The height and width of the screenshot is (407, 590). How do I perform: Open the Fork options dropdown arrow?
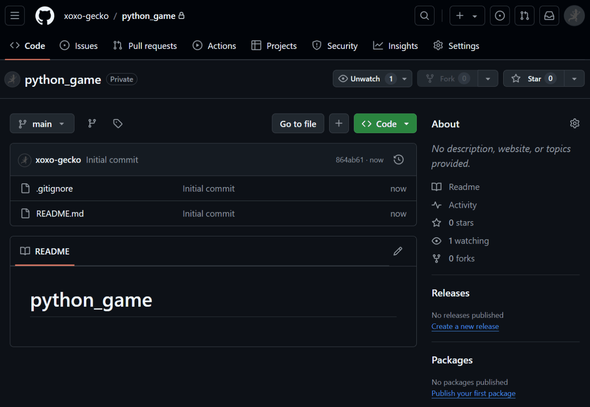488,79
